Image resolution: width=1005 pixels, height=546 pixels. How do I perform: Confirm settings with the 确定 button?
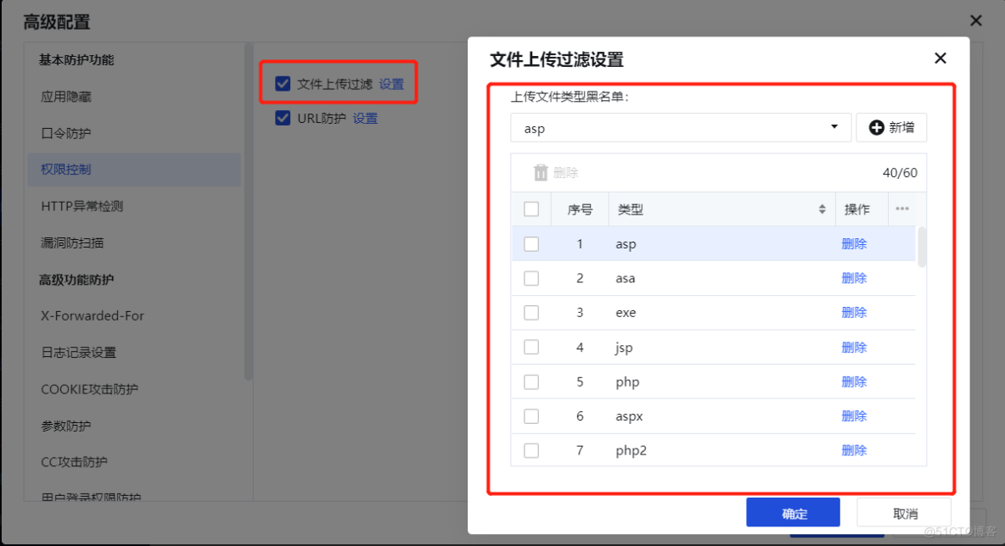[793, 512]
